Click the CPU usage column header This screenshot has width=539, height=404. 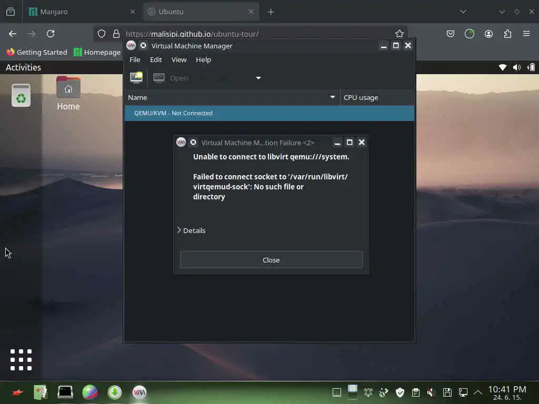(377, 97)
